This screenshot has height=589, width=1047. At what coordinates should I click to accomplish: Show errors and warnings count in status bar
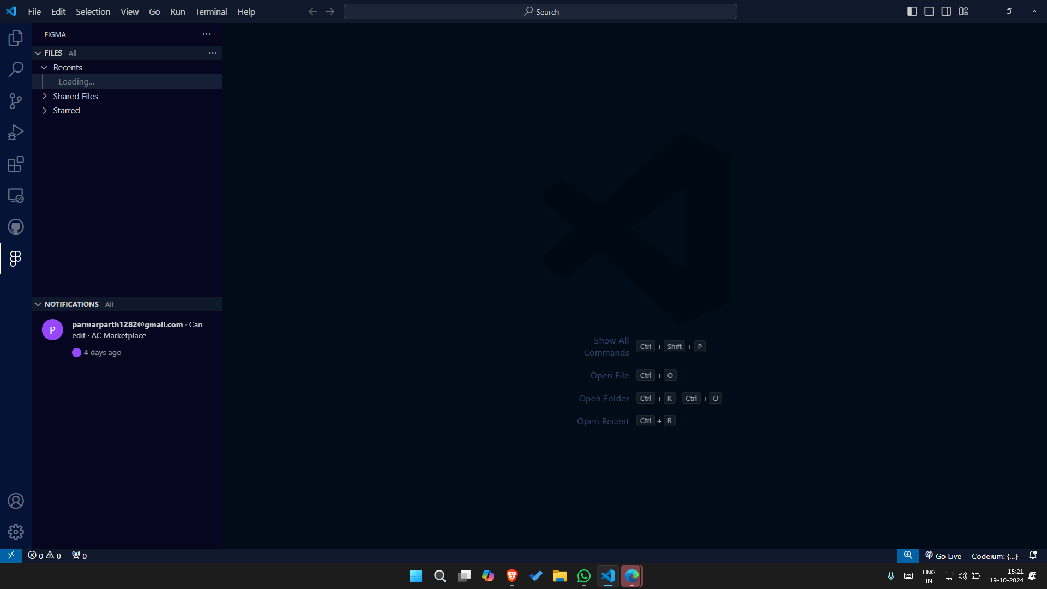click(44, 556)
